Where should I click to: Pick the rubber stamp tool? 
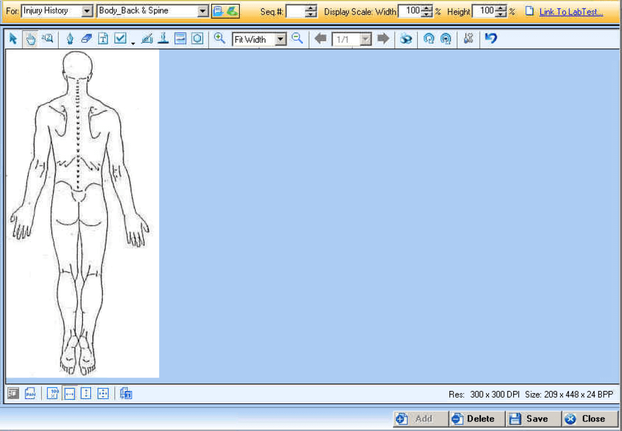164,39
